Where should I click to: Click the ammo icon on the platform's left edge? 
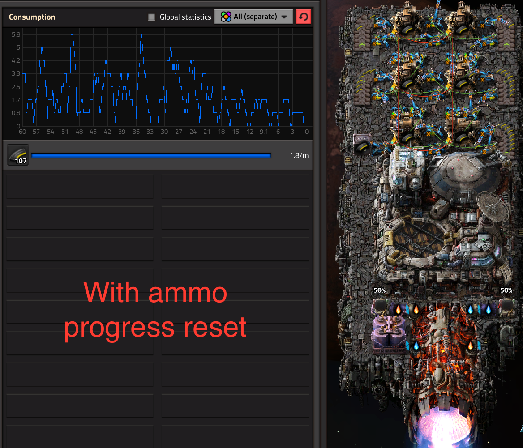click(362, 145)
